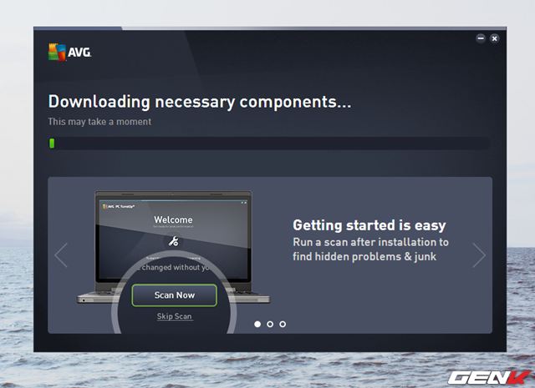This screenshot has width=535, height=388.
Task: Select the third carousel page dot
Action: [283, 324]
